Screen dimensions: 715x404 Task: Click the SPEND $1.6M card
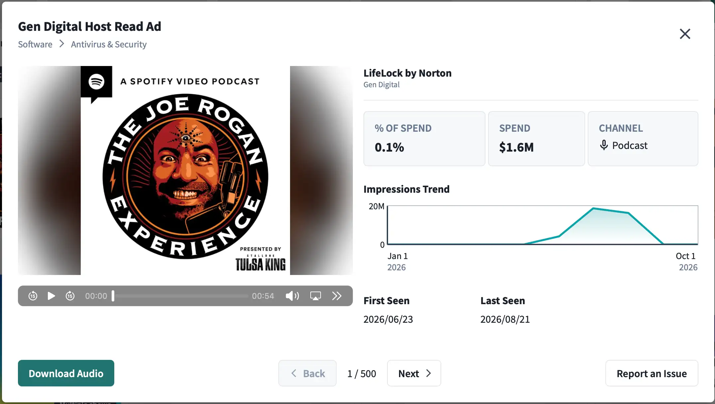537,139
